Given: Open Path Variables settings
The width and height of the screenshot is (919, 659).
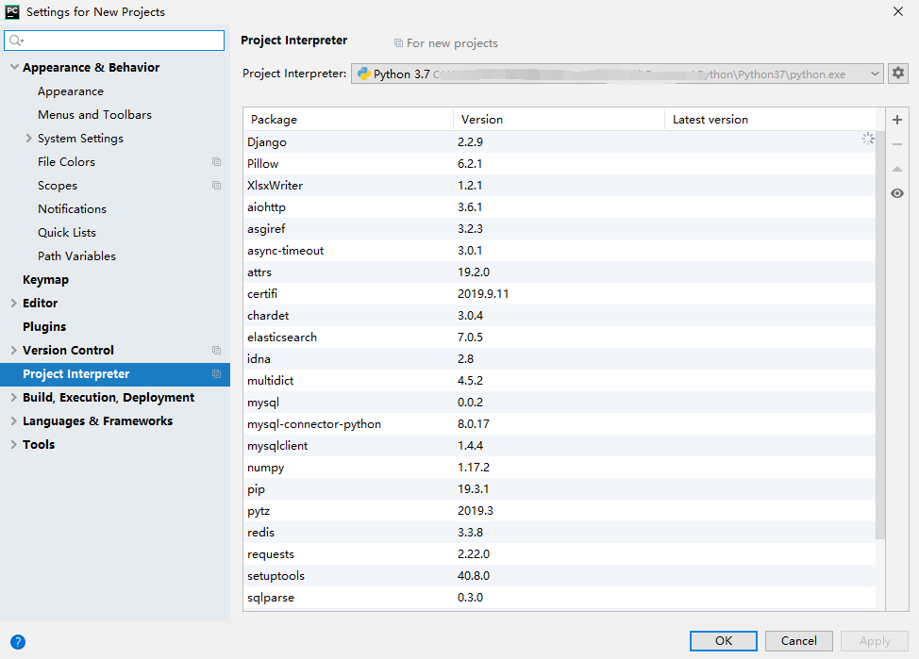Looking at the screenshot, I should (76, 256).
